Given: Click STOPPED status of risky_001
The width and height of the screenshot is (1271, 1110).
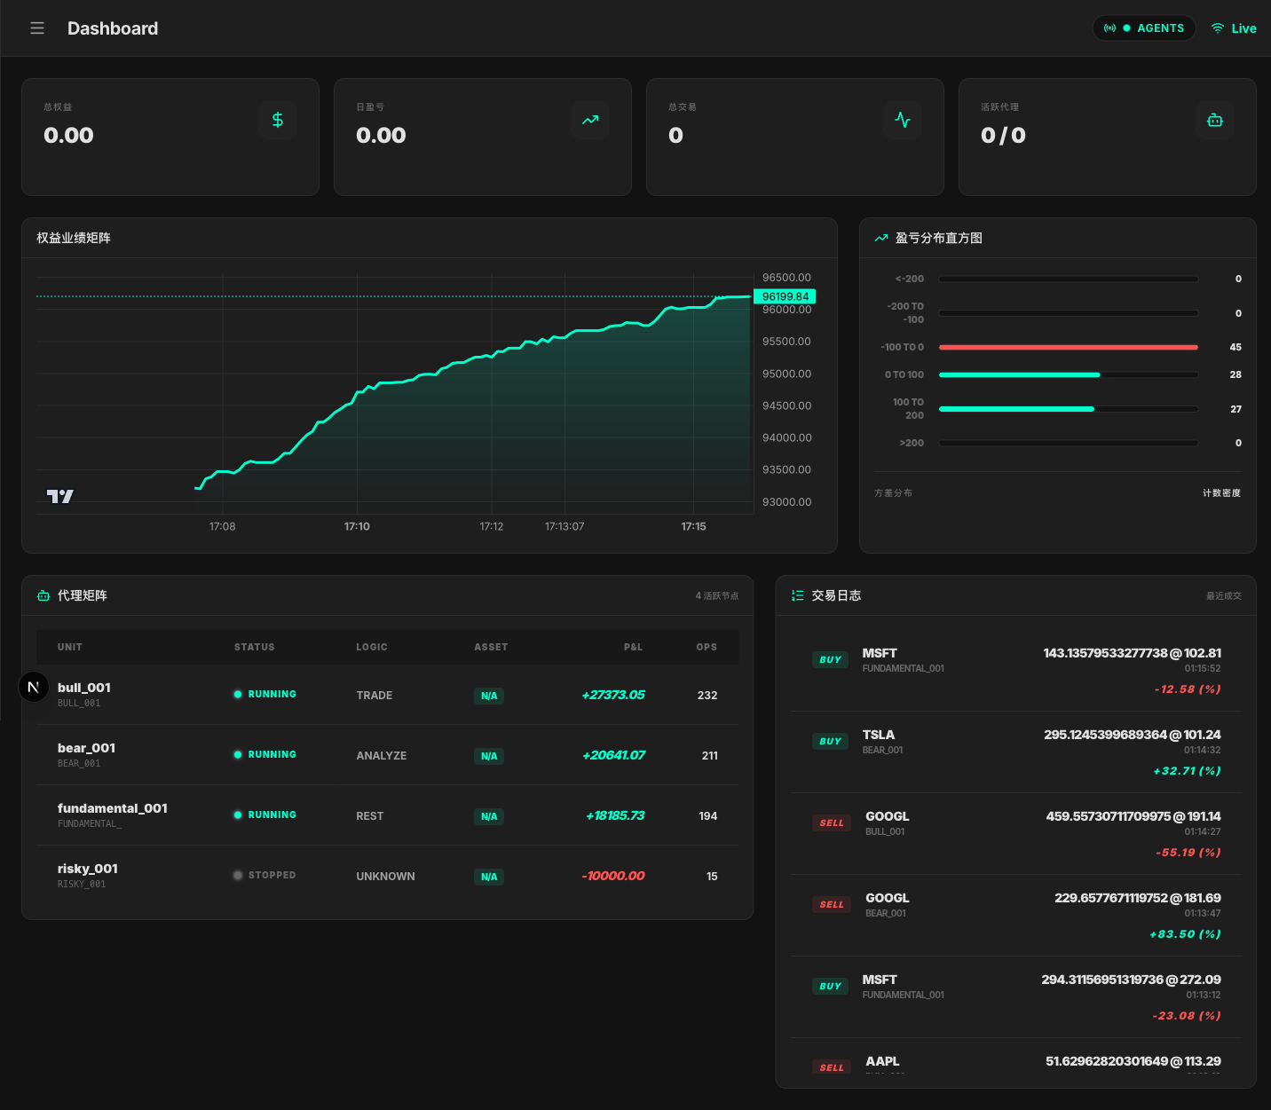Looking at the screenshot, I should (265, 876).
